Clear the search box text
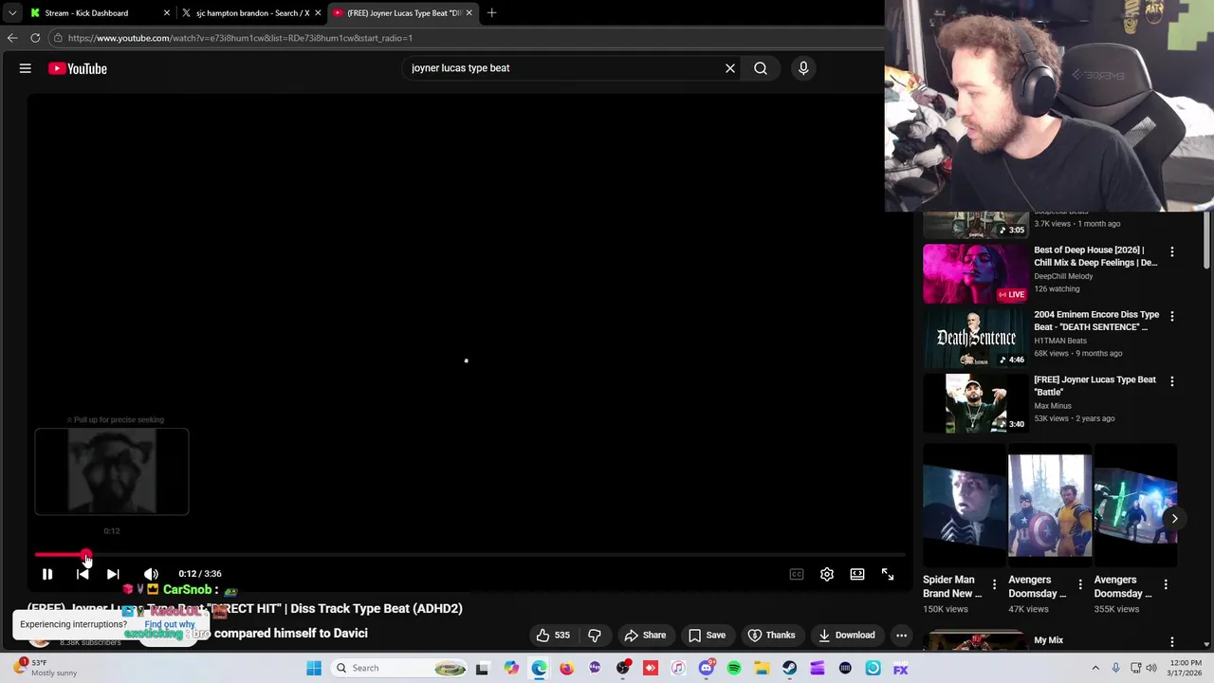The width and height of the screenshot is (1214, 683). tap(730, 68)
